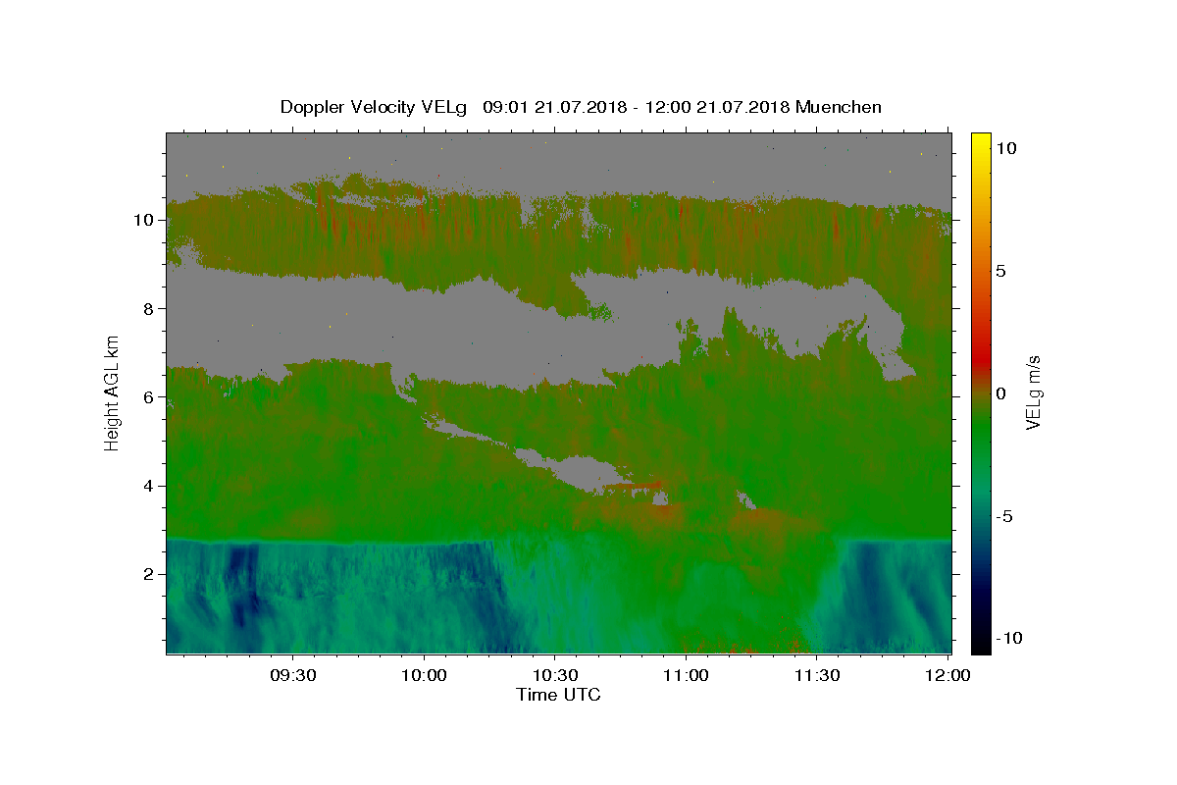
Task: Click the 'Time UTC' axis label
Action: (x=558, y=695)
